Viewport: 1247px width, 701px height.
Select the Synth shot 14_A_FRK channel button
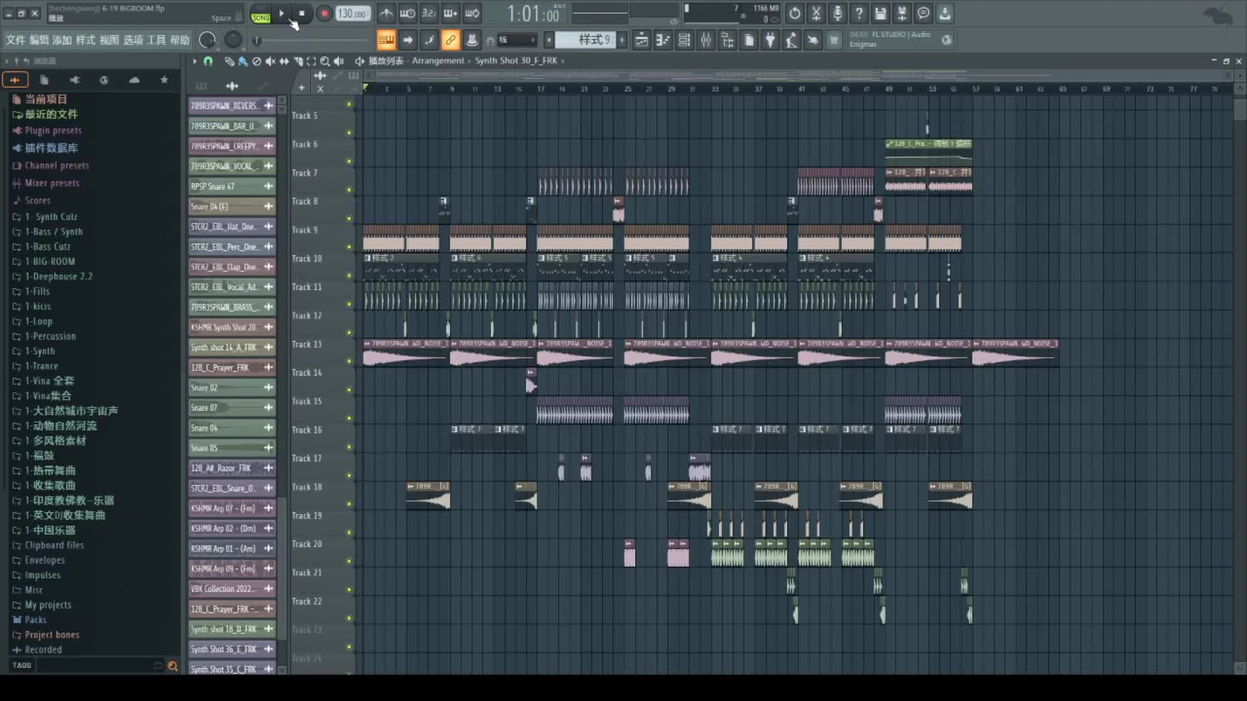[224, 348]
